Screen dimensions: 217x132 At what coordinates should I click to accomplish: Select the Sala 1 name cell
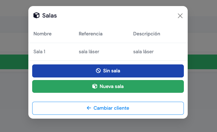pos(40,51)
